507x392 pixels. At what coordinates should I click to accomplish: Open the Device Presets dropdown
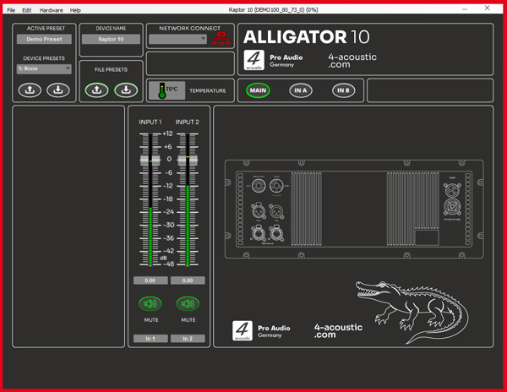pyautogui.click(x=44, y=68)
